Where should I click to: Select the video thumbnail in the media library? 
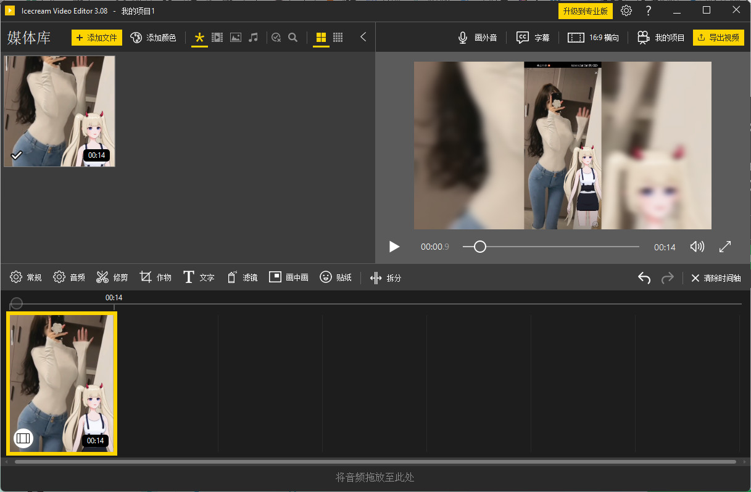point(59,111)
